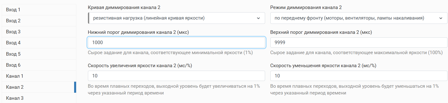Viewport: 448px width, 103px height.
Task: Open the Вход 1 section
Action: 39,10
